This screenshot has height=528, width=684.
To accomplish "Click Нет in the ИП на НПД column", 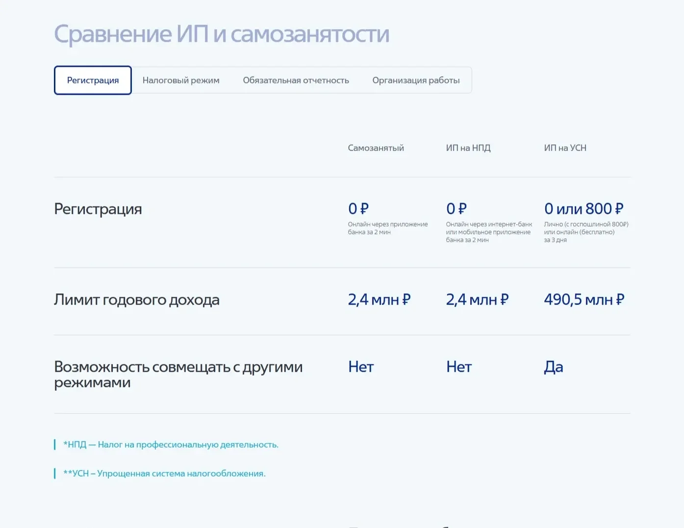I will coord(459,367).
